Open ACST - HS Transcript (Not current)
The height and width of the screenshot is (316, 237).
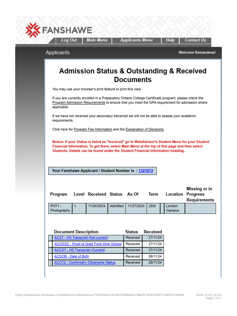tap(81, 238)
